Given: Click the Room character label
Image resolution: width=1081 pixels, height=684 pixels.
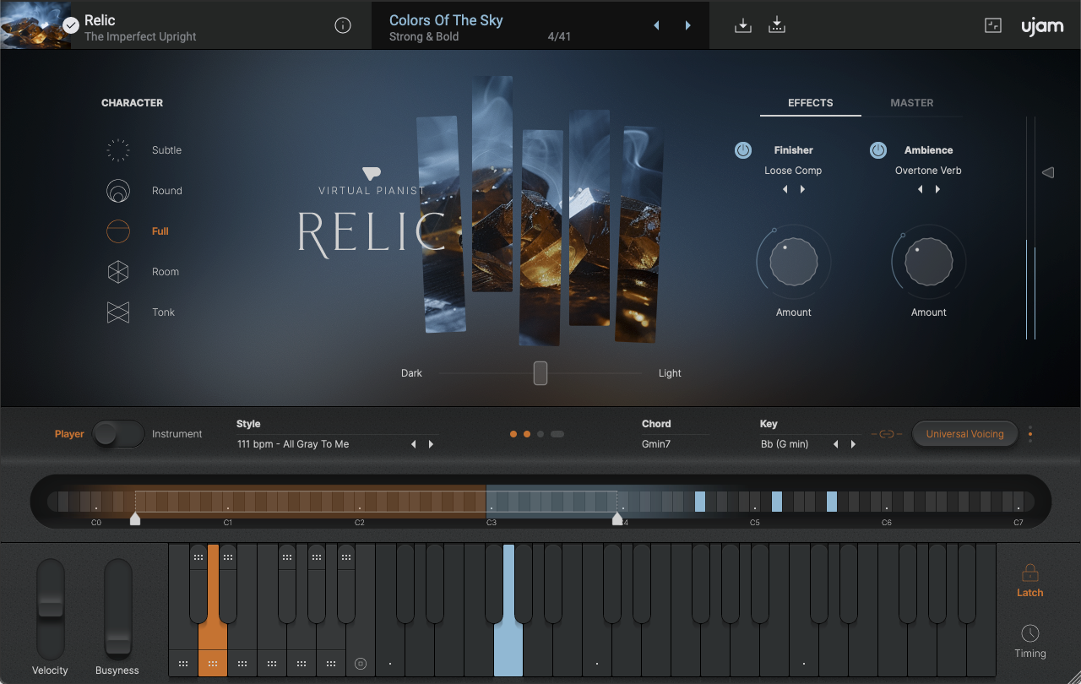Looking at the screenshot, I should click(x=166, y=272).
